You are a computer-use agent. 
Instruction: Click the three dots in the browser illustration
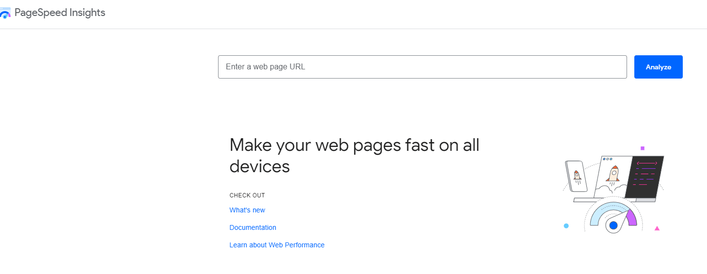click(x=607, y=159)
